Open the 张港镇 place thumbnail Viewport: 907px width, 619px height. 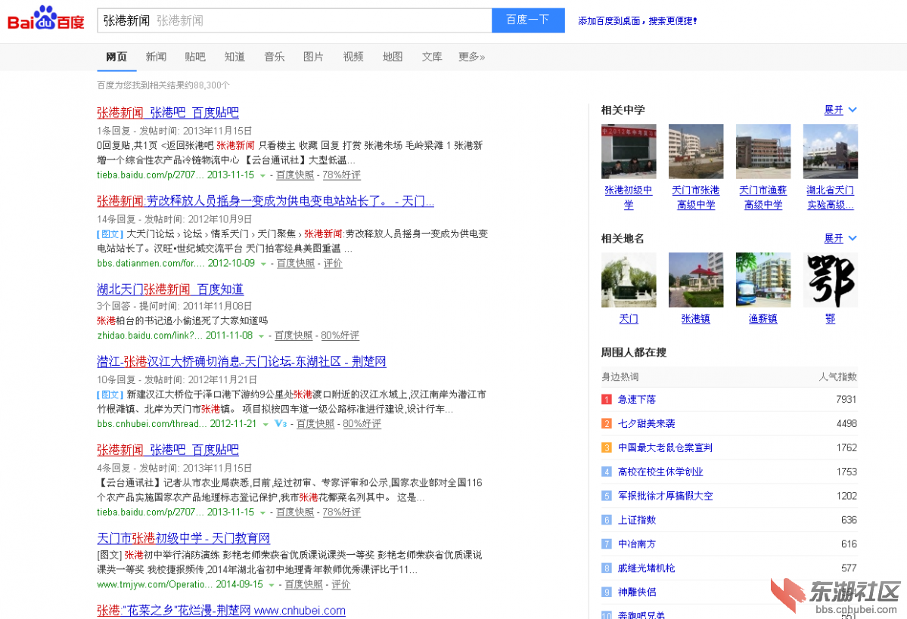[696, 280]
